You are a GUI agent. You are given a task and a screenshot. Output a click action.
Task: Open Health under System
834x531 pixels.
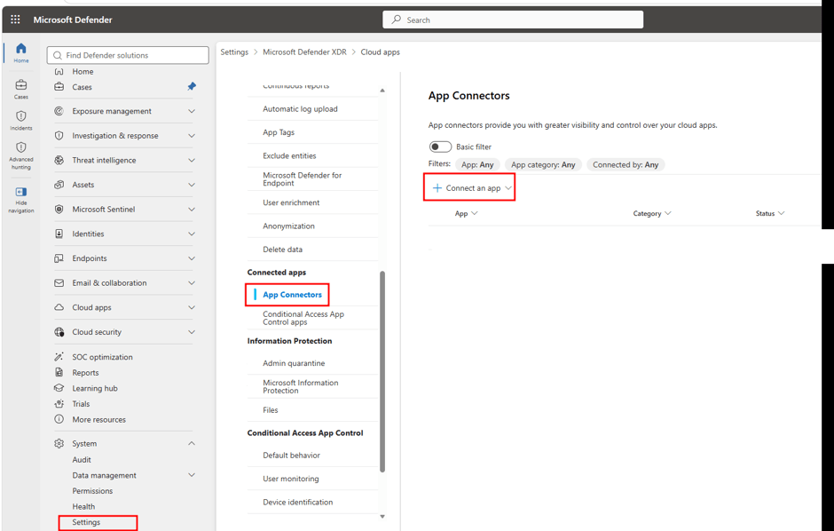pyautogui.click(x=83, y=506)
